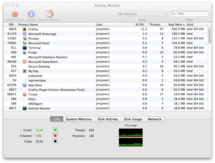215x163 pixels.
Task: Sort by the % CPU column header
Action: coord(141,25)
